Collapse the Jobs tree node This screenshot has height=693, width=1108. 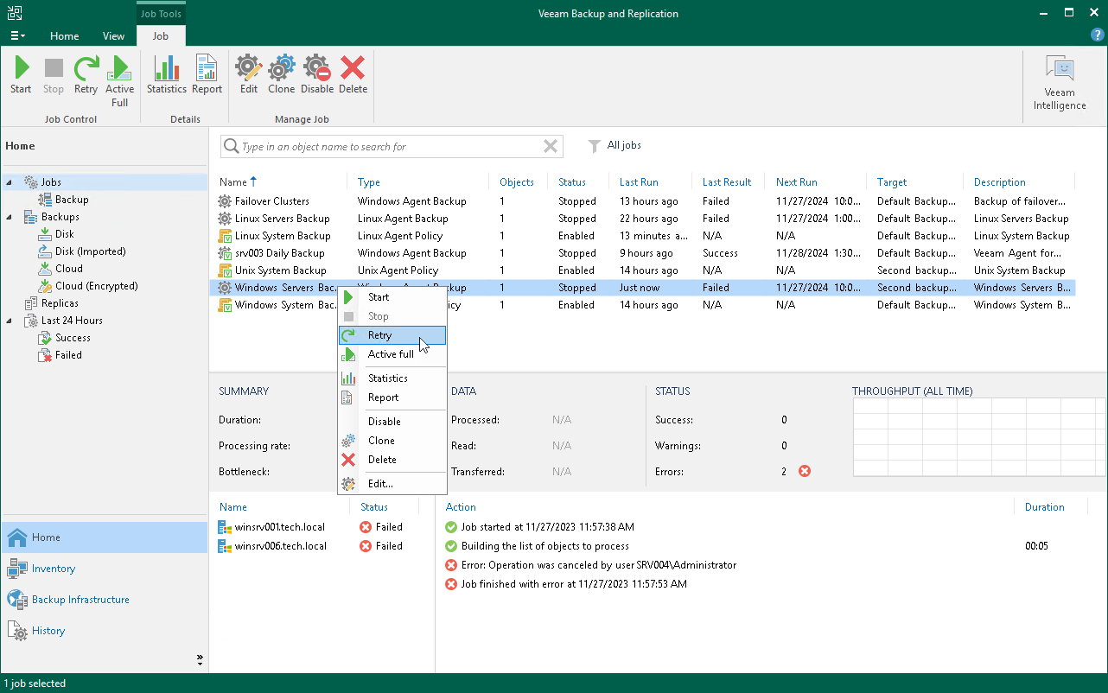(10, 182)
